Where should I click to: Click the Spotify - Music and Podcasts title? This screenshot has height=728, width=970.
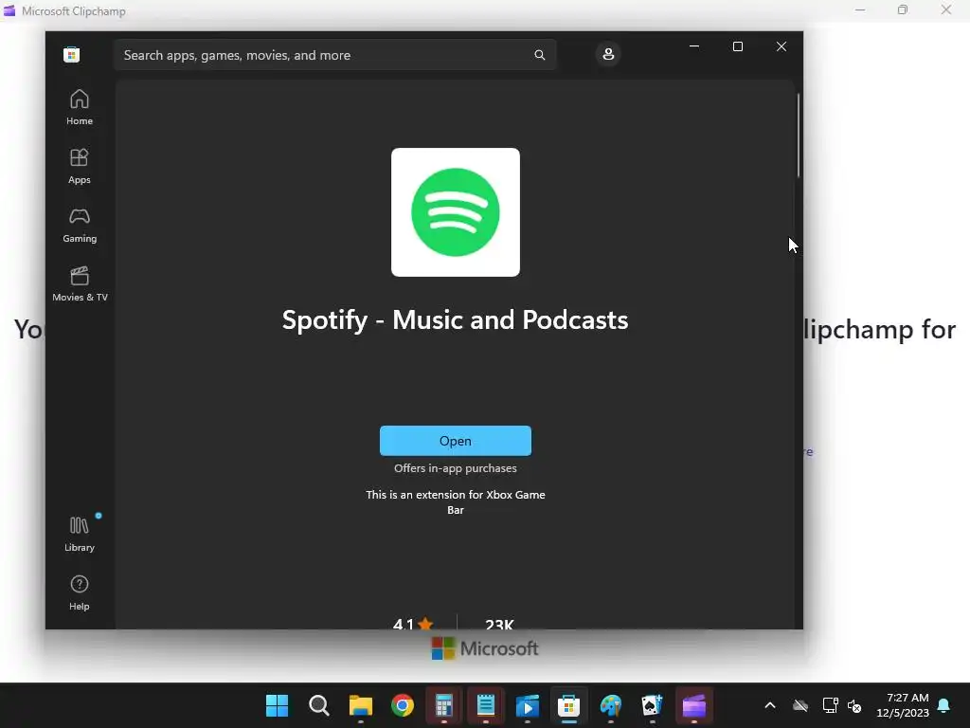coord(456,320)
